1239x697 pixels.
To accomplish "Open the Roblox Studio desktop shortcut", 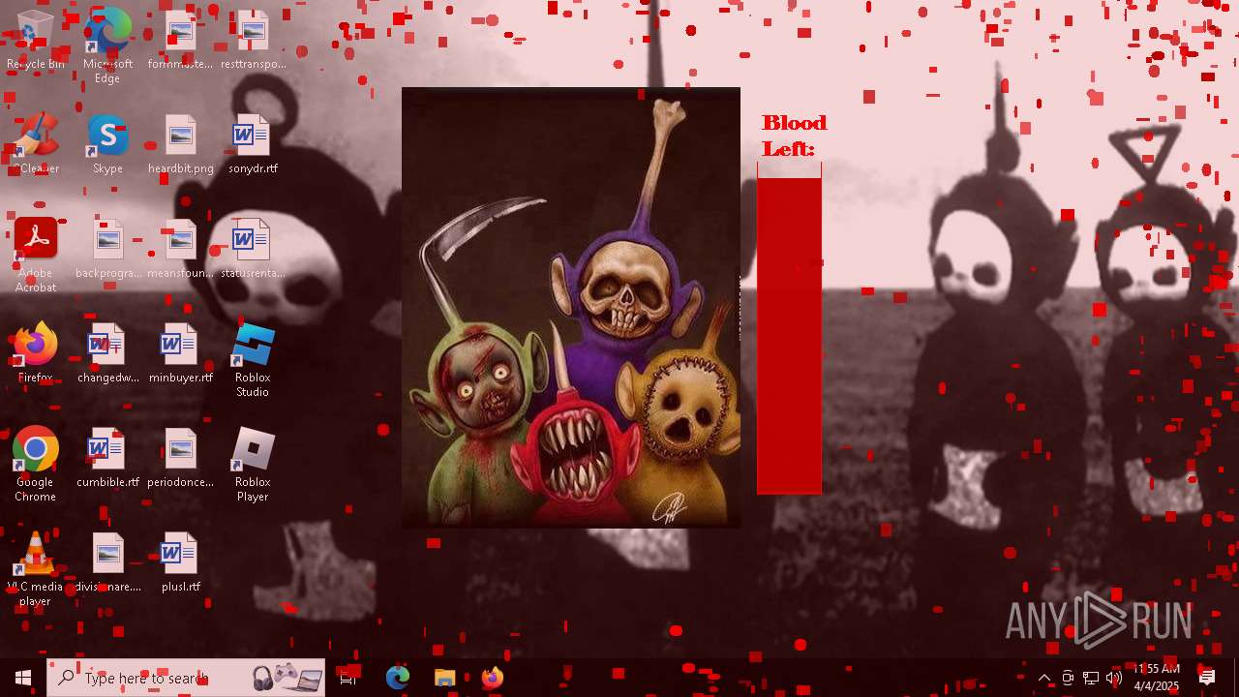I will click(253, 360).
